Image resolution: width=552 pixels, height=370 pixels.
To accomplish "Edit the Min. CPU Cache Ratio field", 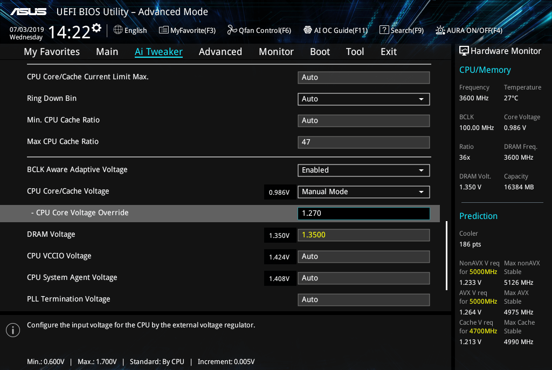I will [x=364, y=120].
